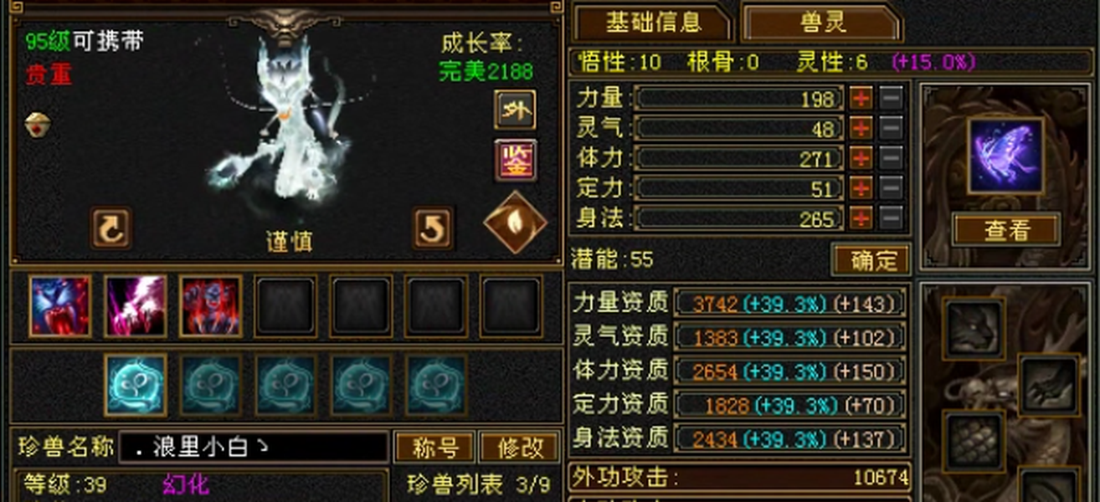The image size is (1100, 502).
Task: Click the 确定 confirm button
Action: click(x=871, y=259)
